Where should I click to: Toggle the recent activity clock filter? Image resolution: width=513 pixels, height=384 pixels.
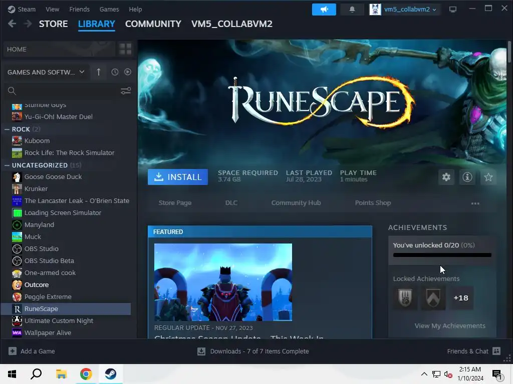tap(115, 72)
